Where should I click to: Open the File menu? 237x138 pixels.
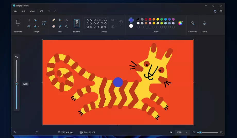coord(15,12)
